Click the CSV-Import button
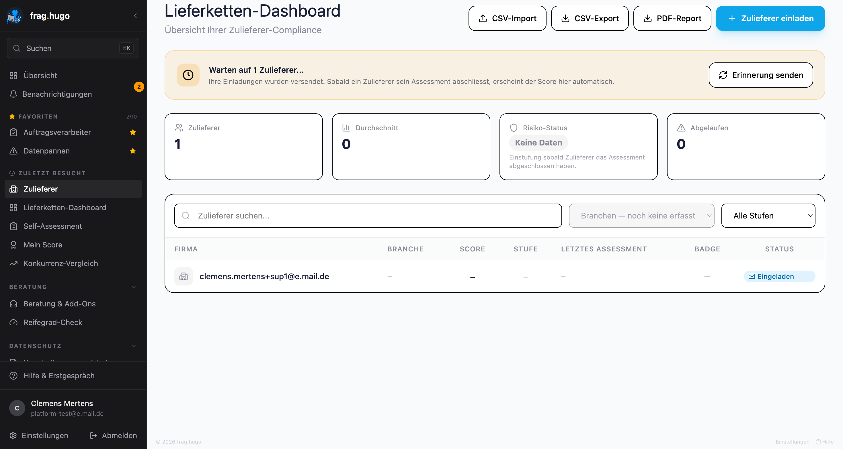 pos(507,18)
